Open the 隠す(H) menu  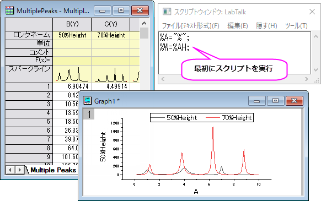pyautogui.click(x=266, y=26)
